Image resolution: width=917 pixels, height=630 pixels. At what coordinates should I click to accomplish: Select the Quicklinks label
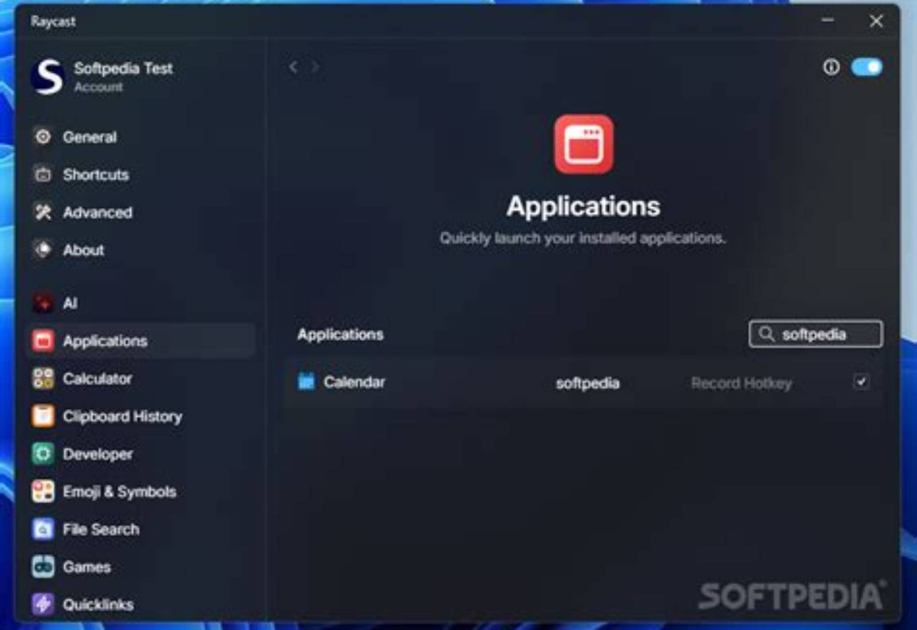[98, 605]
